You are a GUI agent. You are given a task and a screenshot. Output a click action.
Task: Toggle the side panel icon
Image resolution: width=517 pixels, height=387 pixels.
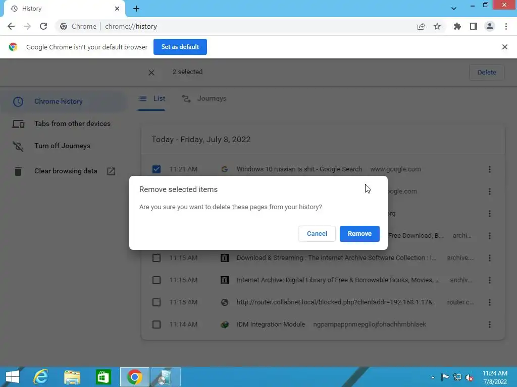tap(474, 26)
